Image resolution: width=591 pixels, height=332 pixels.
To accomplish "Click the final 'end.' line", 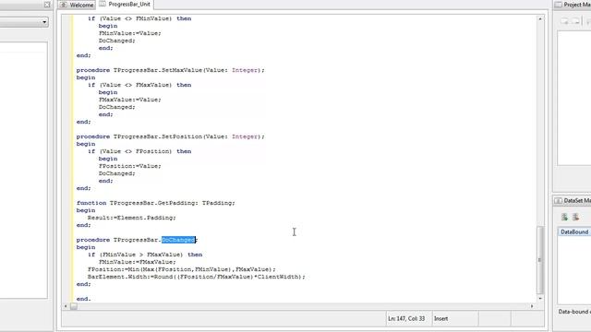I will (x=84, y=299).
